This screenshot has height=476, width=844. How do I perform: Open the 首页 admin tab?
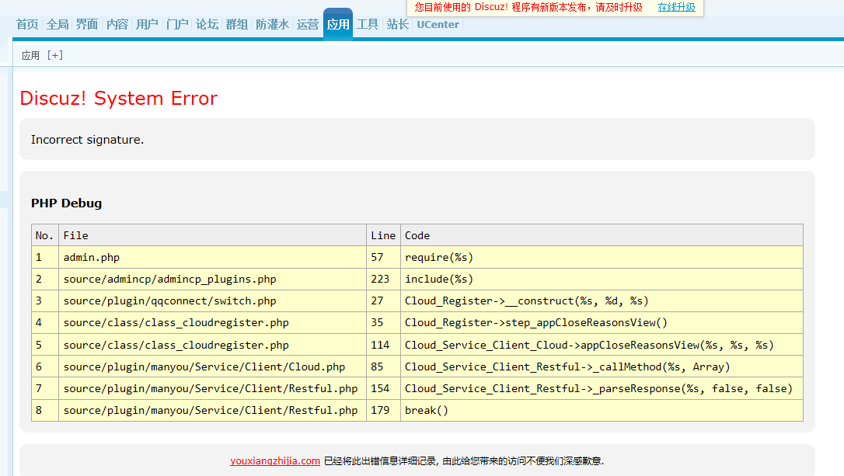pyautogui.click(x=27, y=24)
